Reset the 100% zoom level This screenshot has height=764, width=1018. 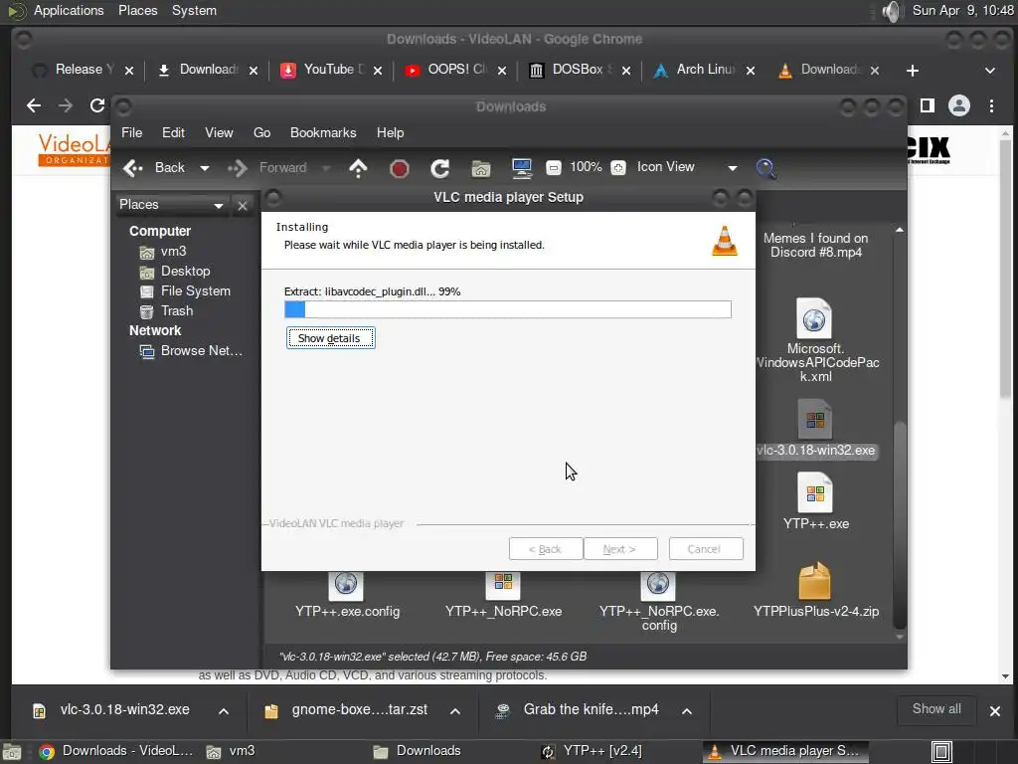point(586,167)
